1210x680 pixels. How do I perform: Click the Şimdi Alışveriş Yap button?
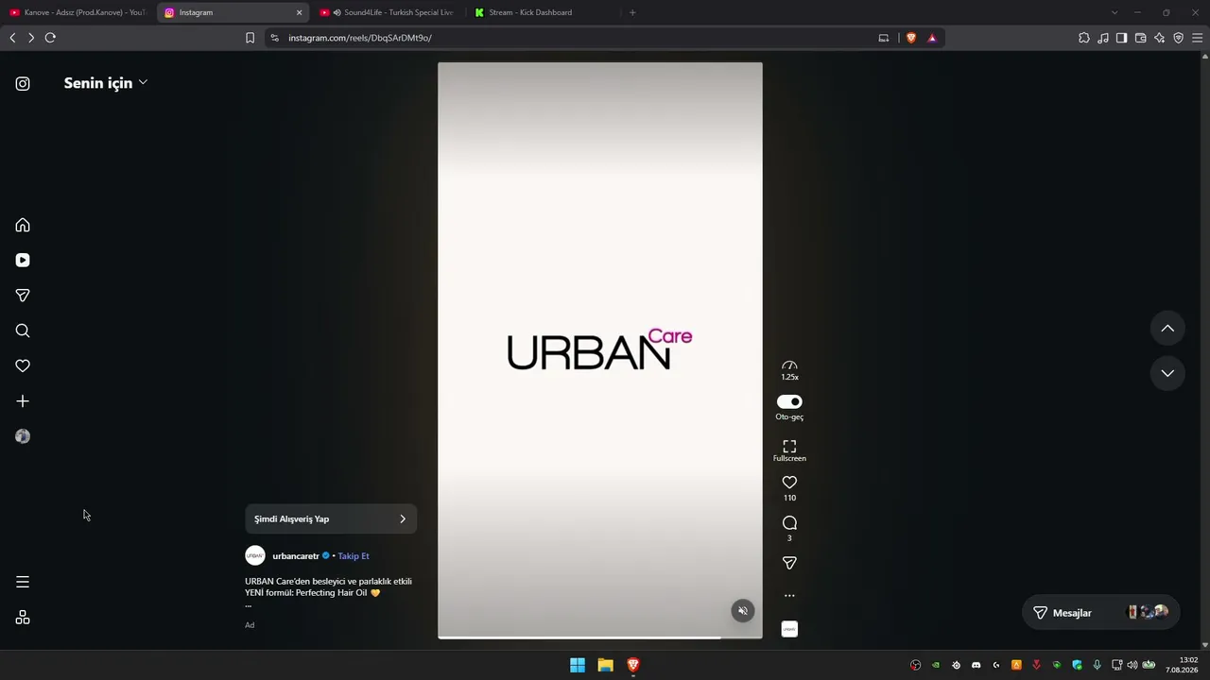tap(331, 518)
